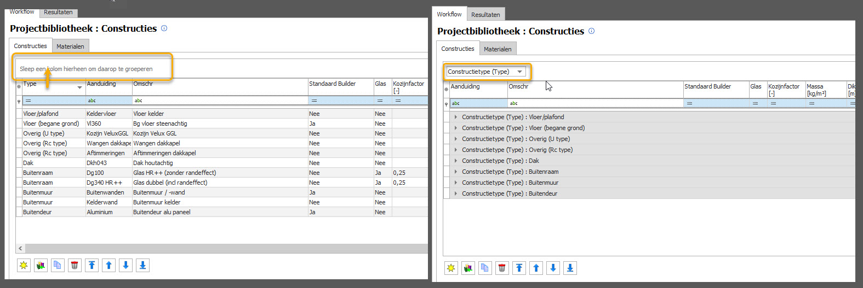Open the Constructietype (Type) grouping dropdown
Image resolution: width=863 pixels, height=288 pixels.
[519, 72]
